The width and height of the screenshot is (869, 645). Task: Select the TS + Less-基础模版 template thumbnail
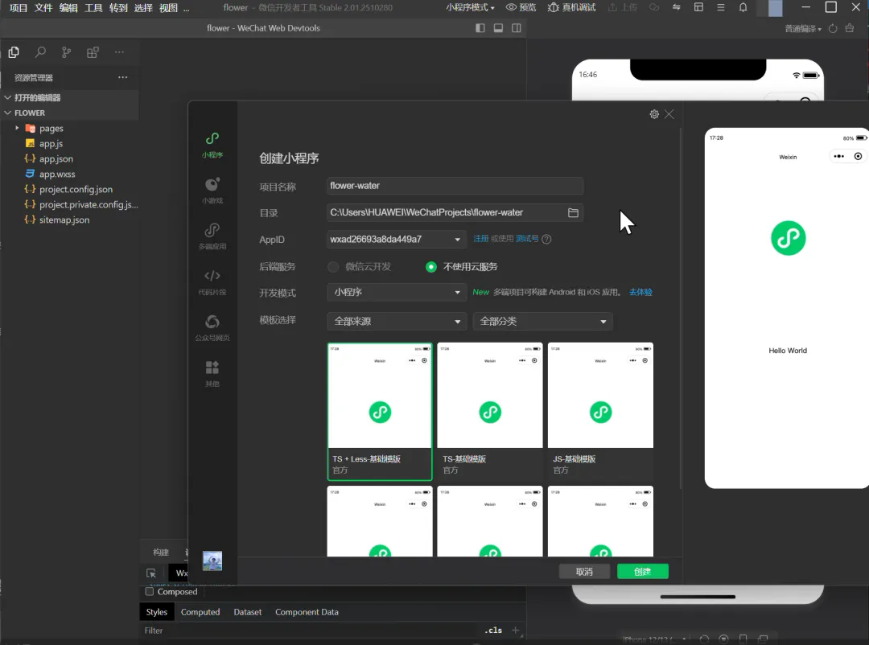pos(380,412)
